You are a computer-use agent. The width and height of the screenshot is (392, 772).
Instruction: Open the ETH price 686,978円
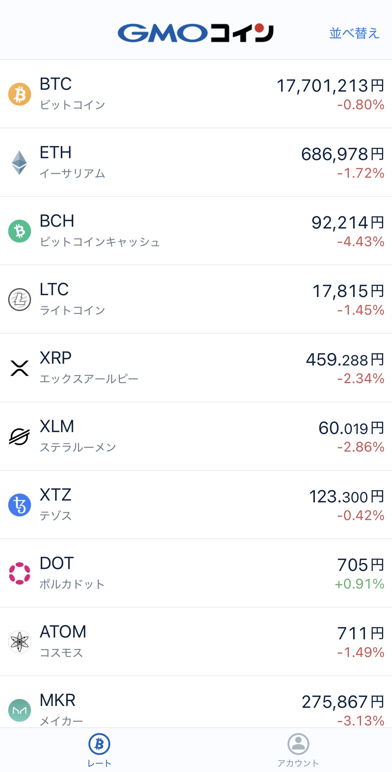point(342,154)
